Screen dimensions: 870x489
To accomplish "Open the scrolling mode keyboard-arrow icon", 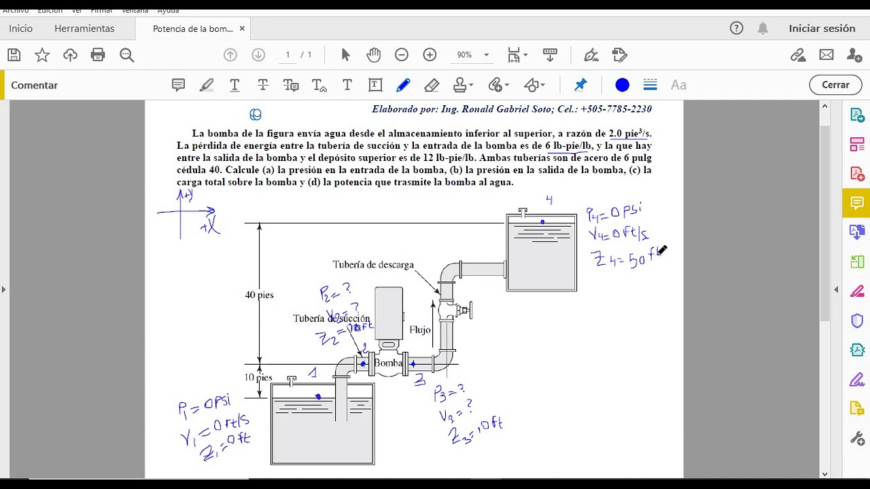I will pos(549,55).
